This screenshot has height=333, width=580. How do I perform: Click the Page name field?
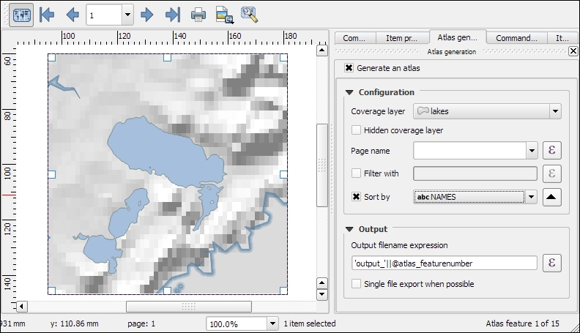469,151
